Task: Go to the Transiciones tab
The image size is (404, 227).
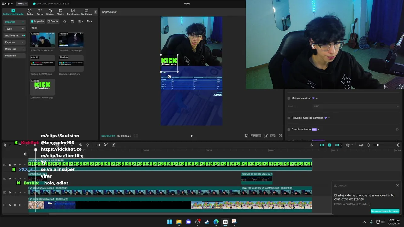Action: [73, 12]
